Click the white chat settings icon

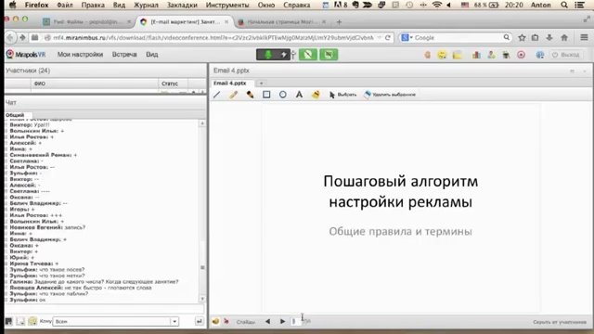click(20, 322)
